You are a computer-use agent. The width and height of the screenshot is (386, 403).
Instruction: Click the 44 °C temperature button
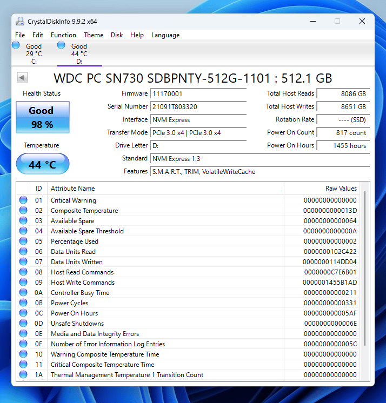pyautogui.click(x=43, y=164)
